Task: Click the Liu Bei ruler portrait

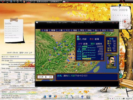Action: 111,61
